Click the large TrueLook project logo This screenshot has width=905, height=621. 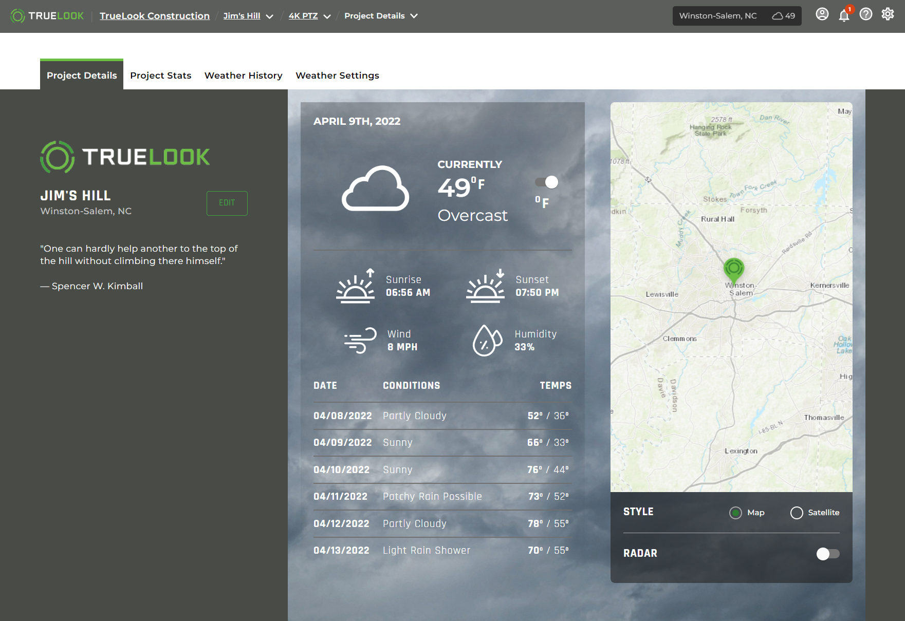125,157
